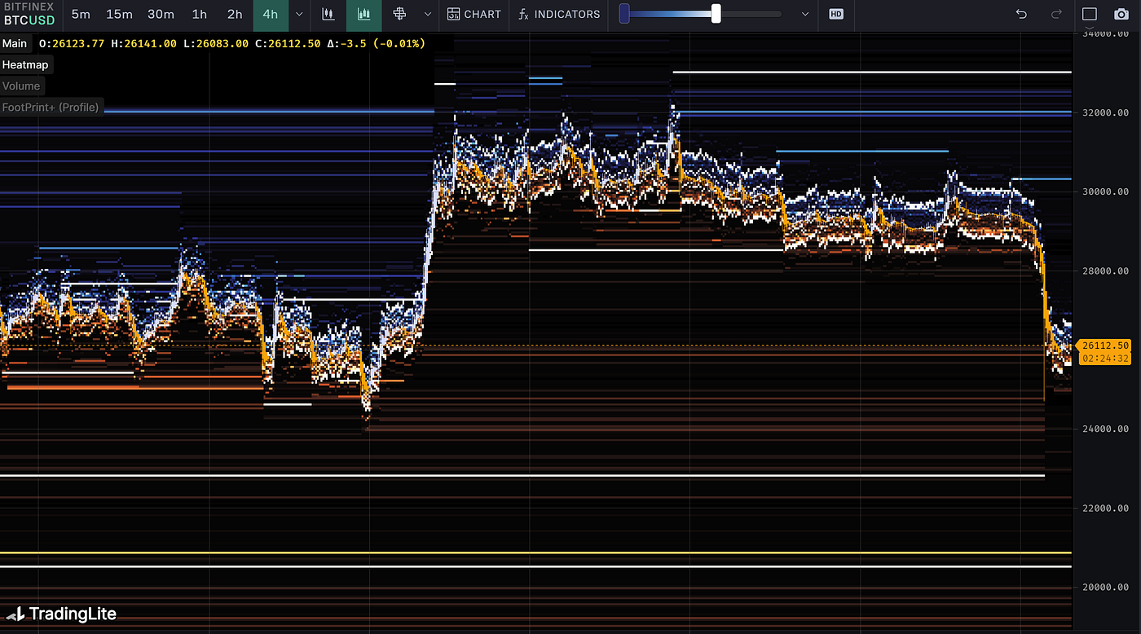The width and height of the screenshot is (1141, 634).
Task: Click the 30000.00 price axis label
Action: tap(1105, 192)
